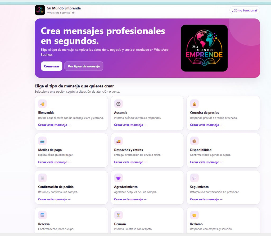Click subtitle Selecciona una opción según la situación
Viewport: 271px width, 236px height.
point(77,92)
